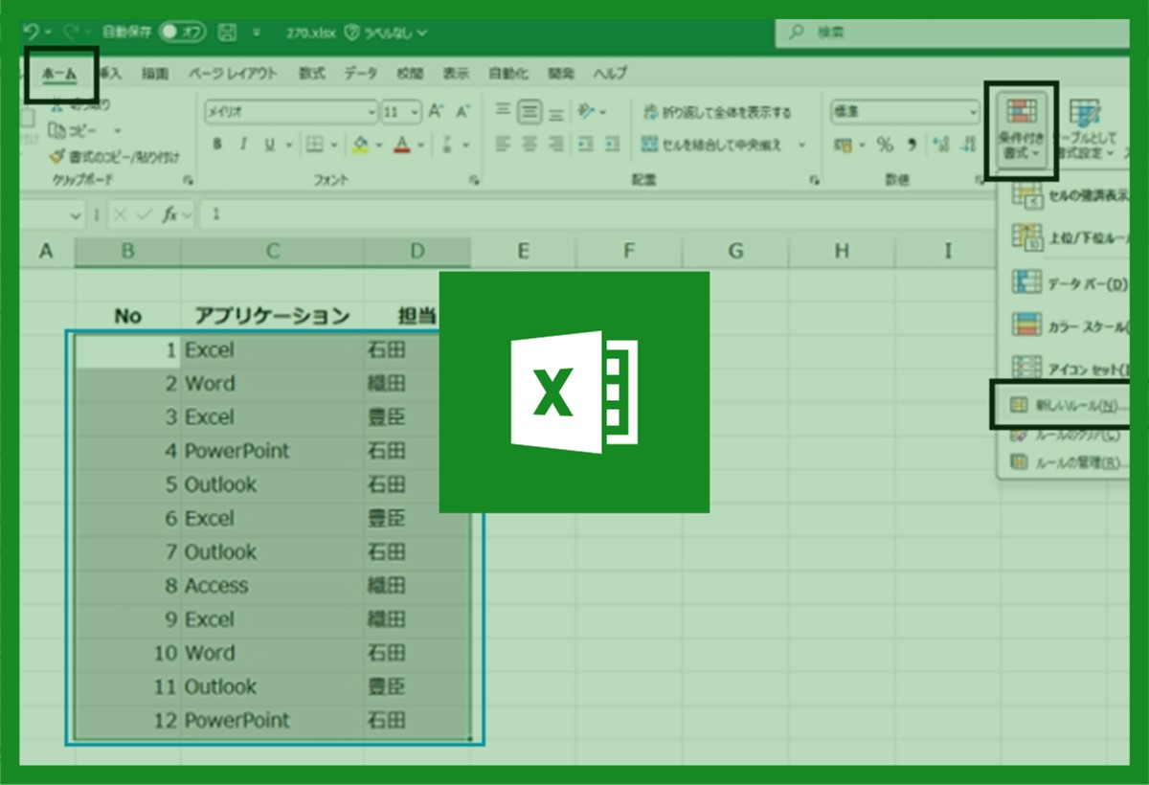1149x785 pixels.
Task: Click the Bold (B) formatting icon
Action: 217,145
